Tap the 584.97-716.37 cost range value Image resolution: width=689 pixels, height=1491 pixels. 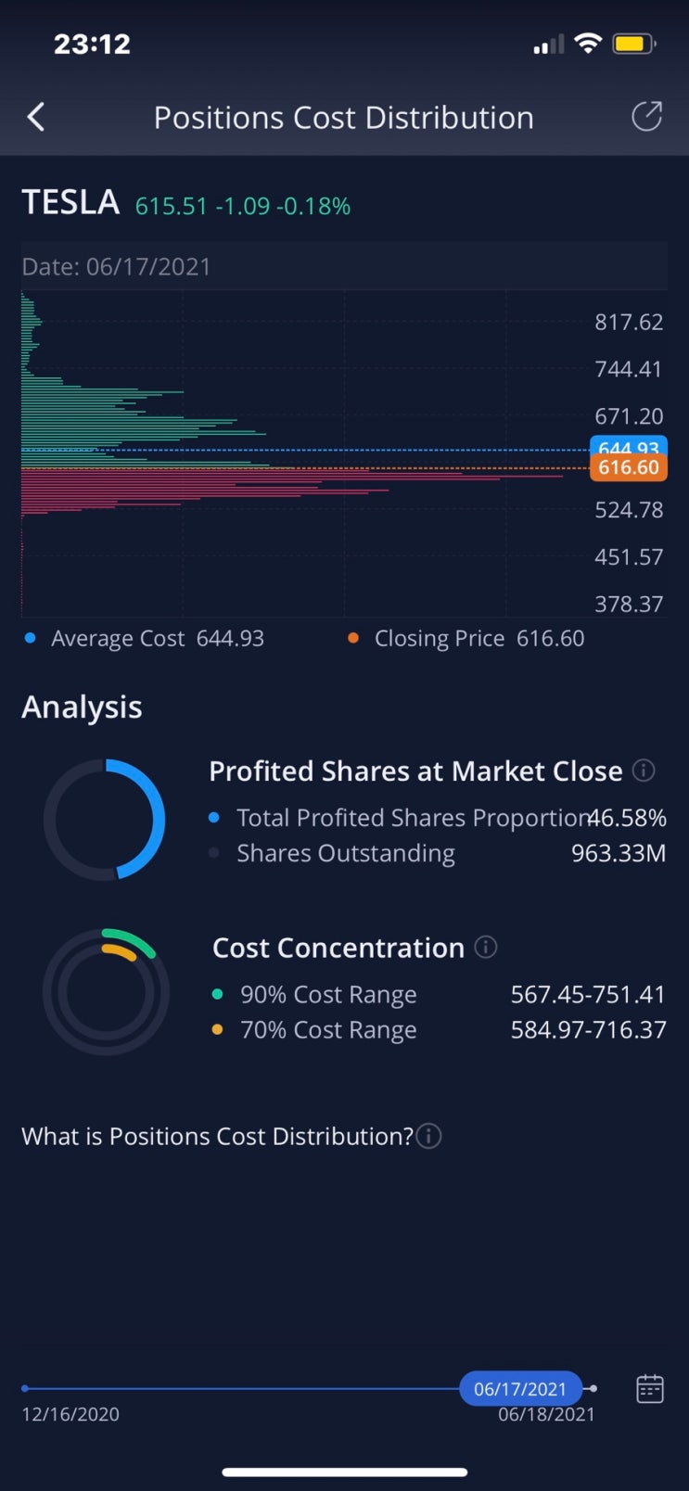click(x=588, y=1029)
